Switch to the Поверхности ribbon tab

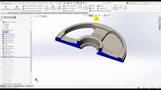[15, 13]
